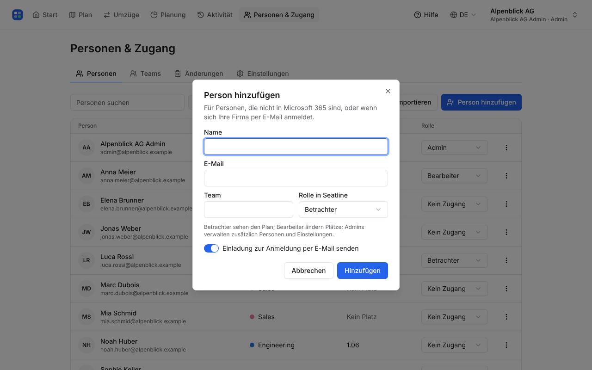Close the Person hinzufügen dialog
Screen dimensions: 592x370
388,91
